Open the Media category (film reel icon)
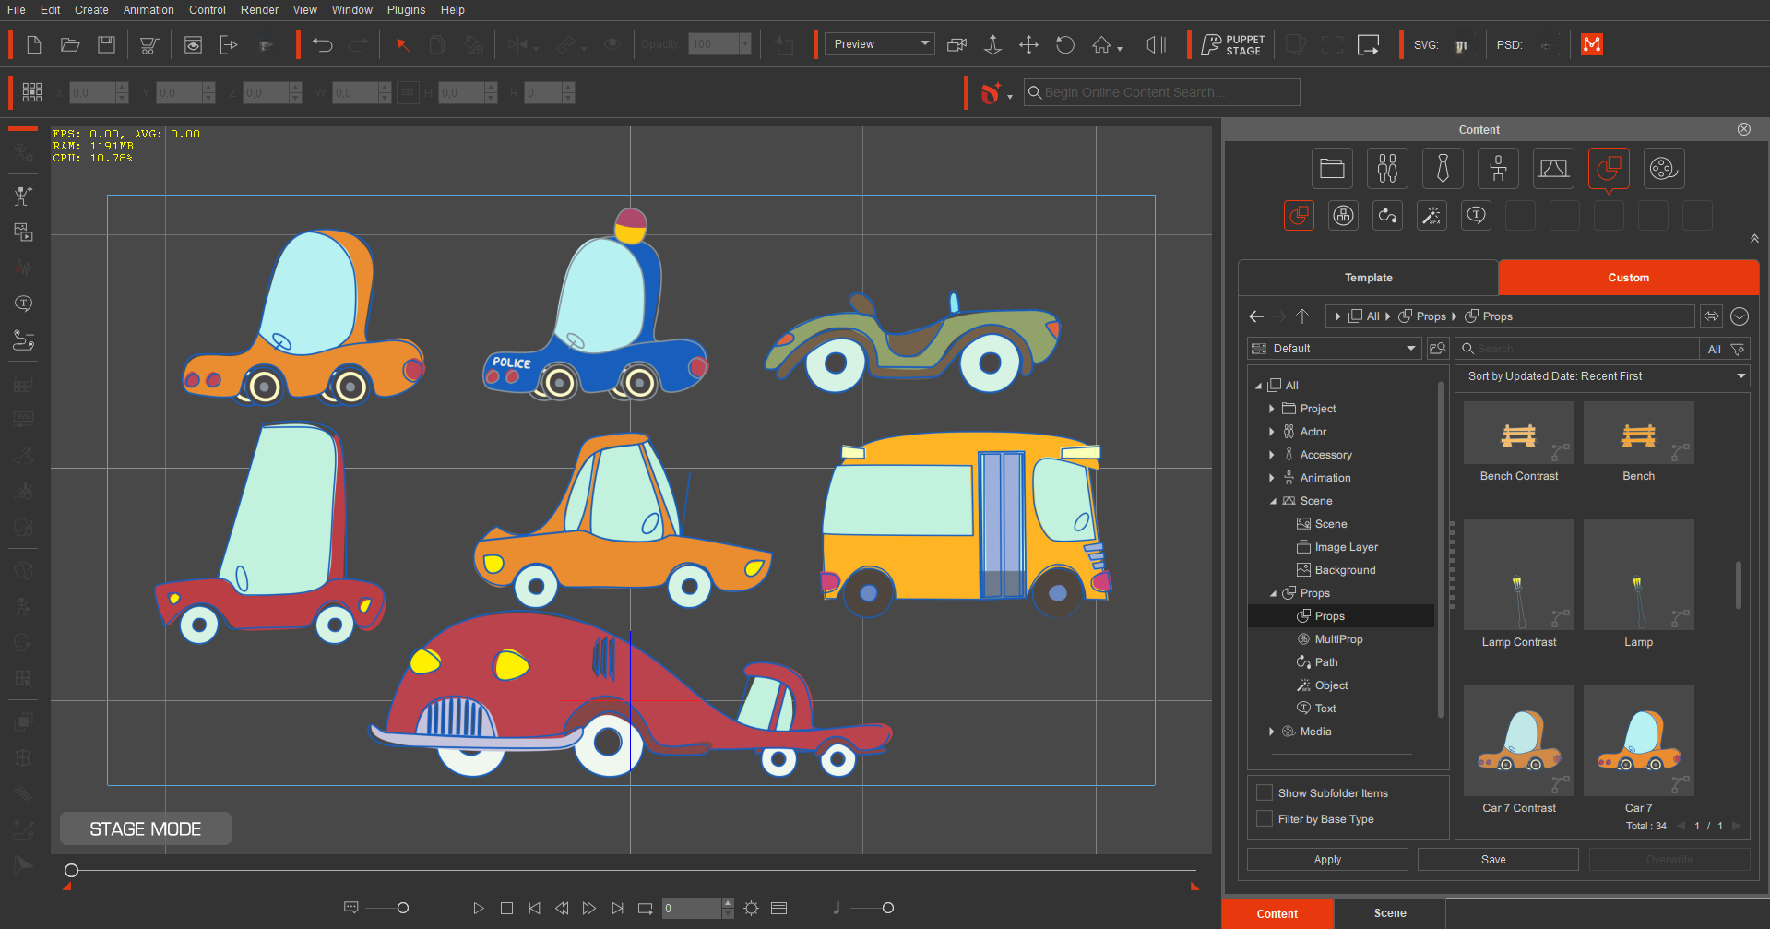The image size is (1770, 929). coord(1664,168)
